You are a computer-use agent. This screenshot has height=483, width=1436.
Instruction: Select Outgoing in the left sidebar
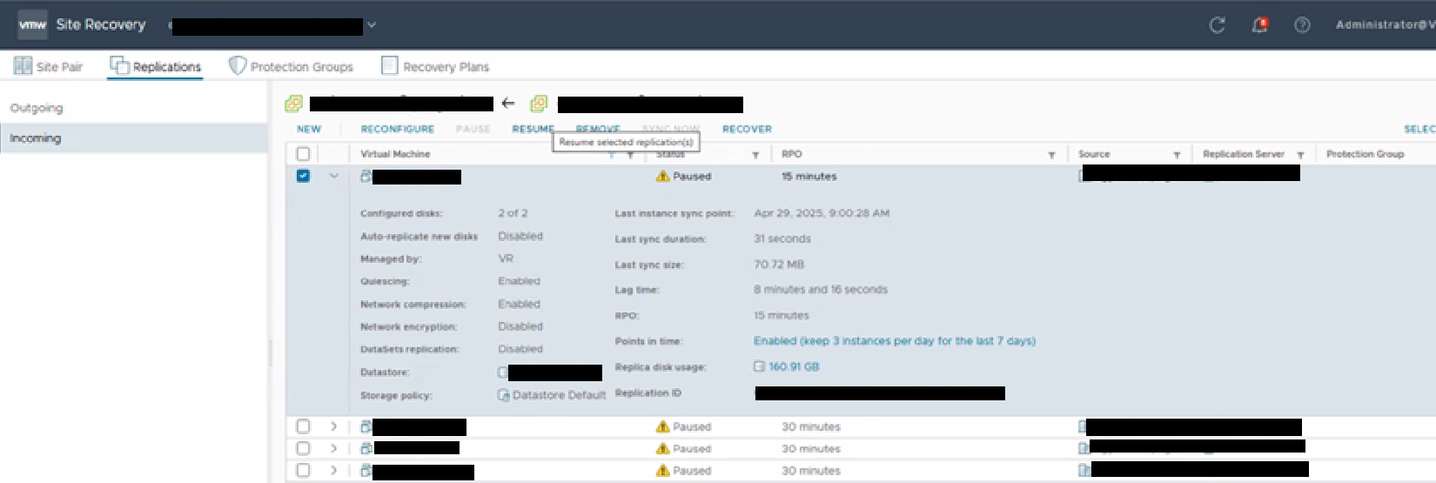pyautogui.click(x=37, y=108)
